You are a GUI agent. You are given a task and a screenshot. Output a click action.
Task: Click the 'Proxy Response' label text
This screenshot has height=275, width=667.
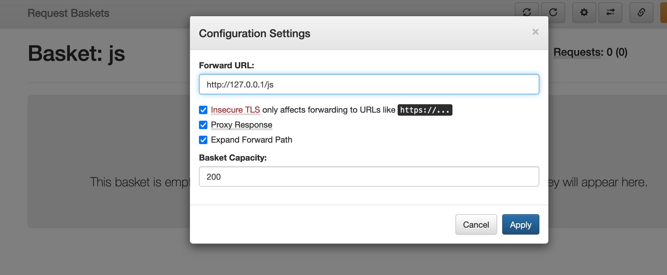[242, 125]
